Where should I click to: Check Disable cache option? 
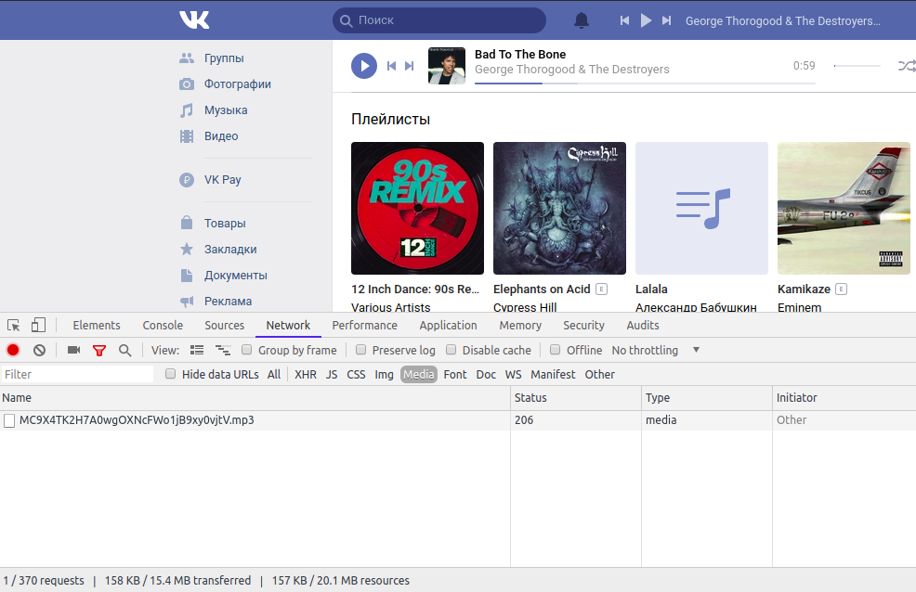451,350
